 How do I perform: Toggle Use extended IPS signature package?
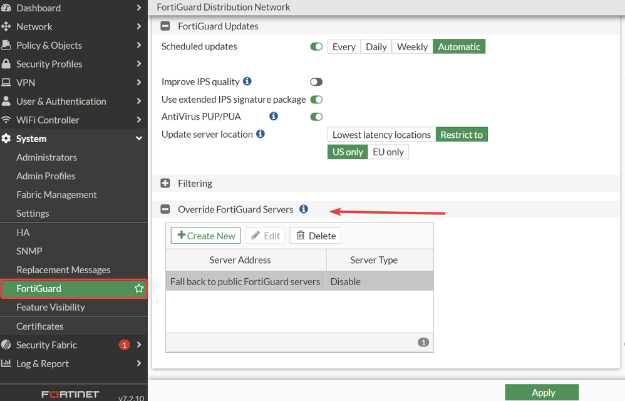point(316,99)
